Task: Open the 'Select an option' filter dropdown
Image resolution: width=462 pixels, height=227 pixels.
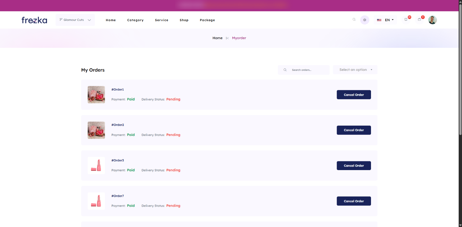Action: (355, 70)
